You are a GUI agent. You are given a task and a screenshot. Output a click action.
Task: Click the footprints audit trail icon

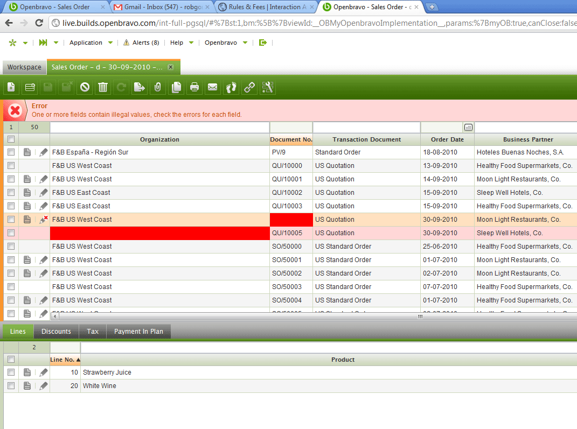(231, 87)
